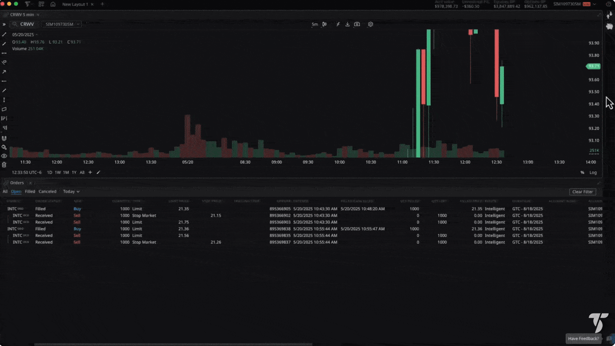The image size is (615, 346).
Task: Click the trash icon to delete drawings
Action: pos(4,165)
